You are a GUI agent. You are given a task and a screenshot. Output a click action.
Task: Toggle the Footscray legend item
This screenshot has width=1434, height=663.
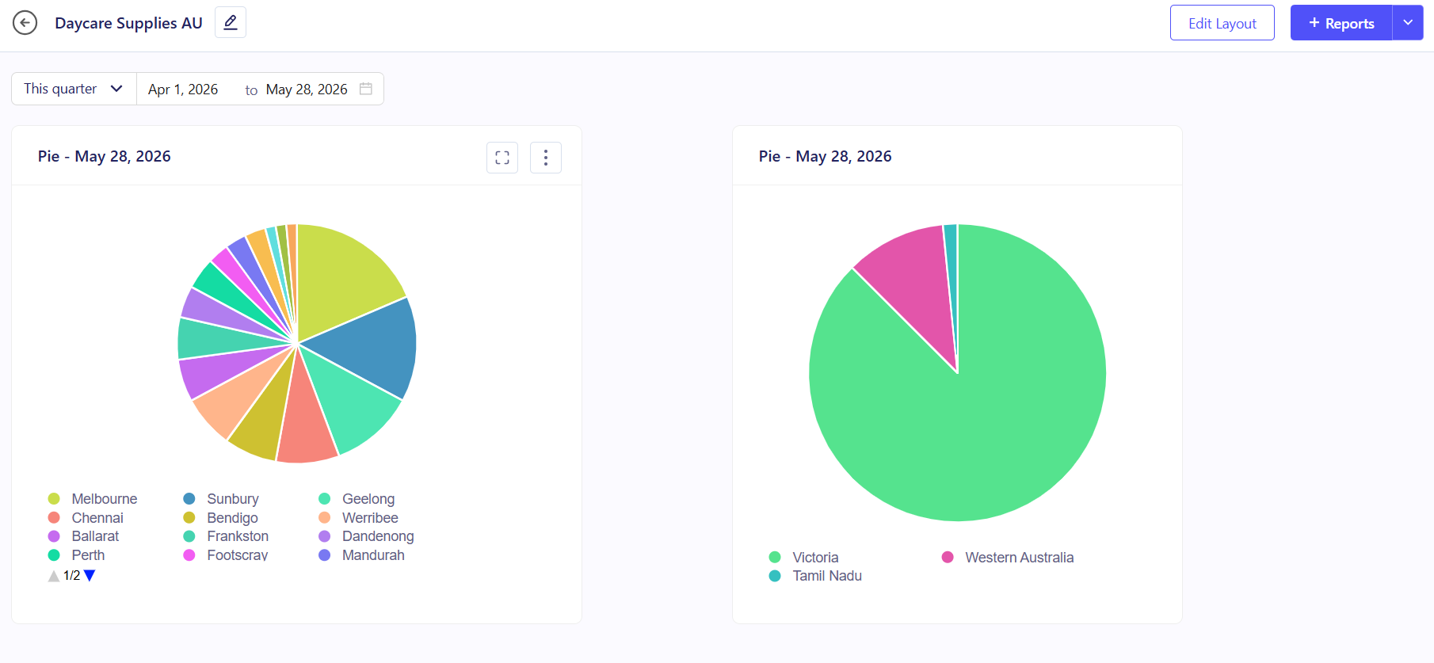coord(226,555)
